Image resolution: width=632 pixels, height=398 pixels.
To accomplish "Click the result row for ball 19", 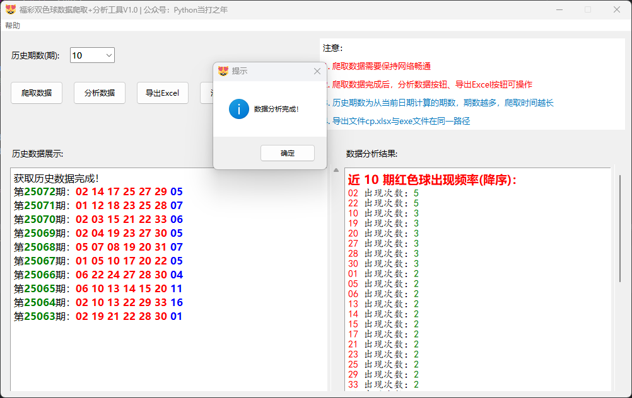I will (x=383, y=224).
